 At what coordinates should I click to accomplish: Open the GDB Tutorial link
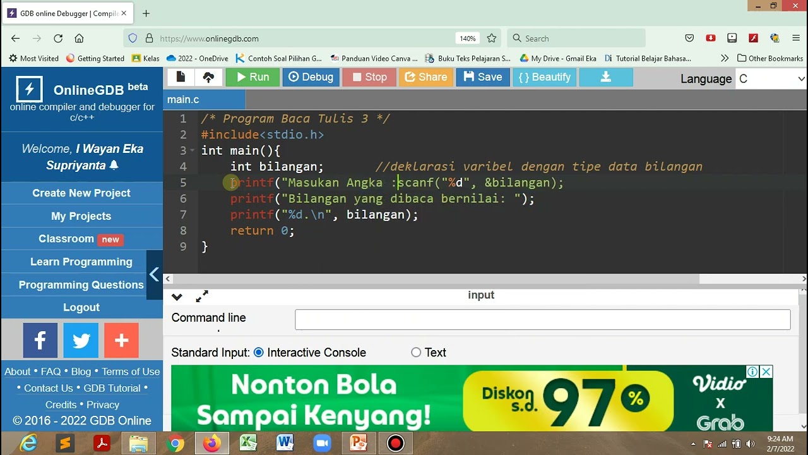tap(112, 388)
